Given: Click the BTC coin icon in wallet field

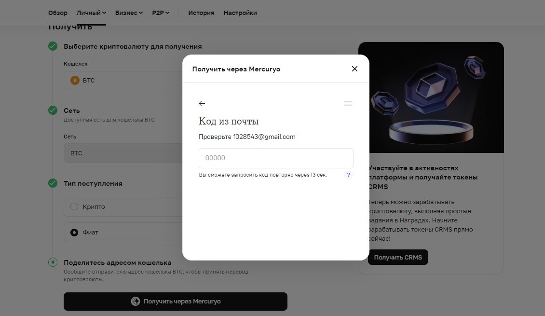Looking at the screenshot, I should tap(75, 80).
